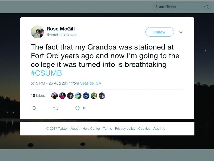Open the Ads info footer link
The width and height of the screenshot is (214, 161).
(x=159, y=129)
